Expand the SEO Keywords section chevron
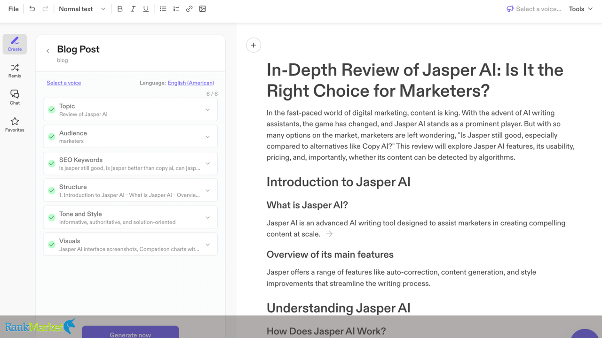 [x=207, y=164]
